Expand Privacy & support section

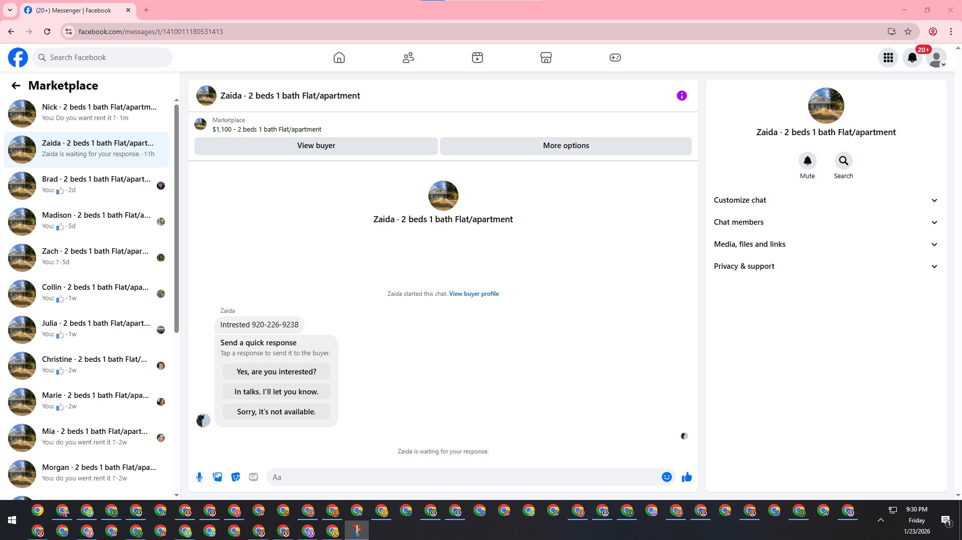pos(826,266)
